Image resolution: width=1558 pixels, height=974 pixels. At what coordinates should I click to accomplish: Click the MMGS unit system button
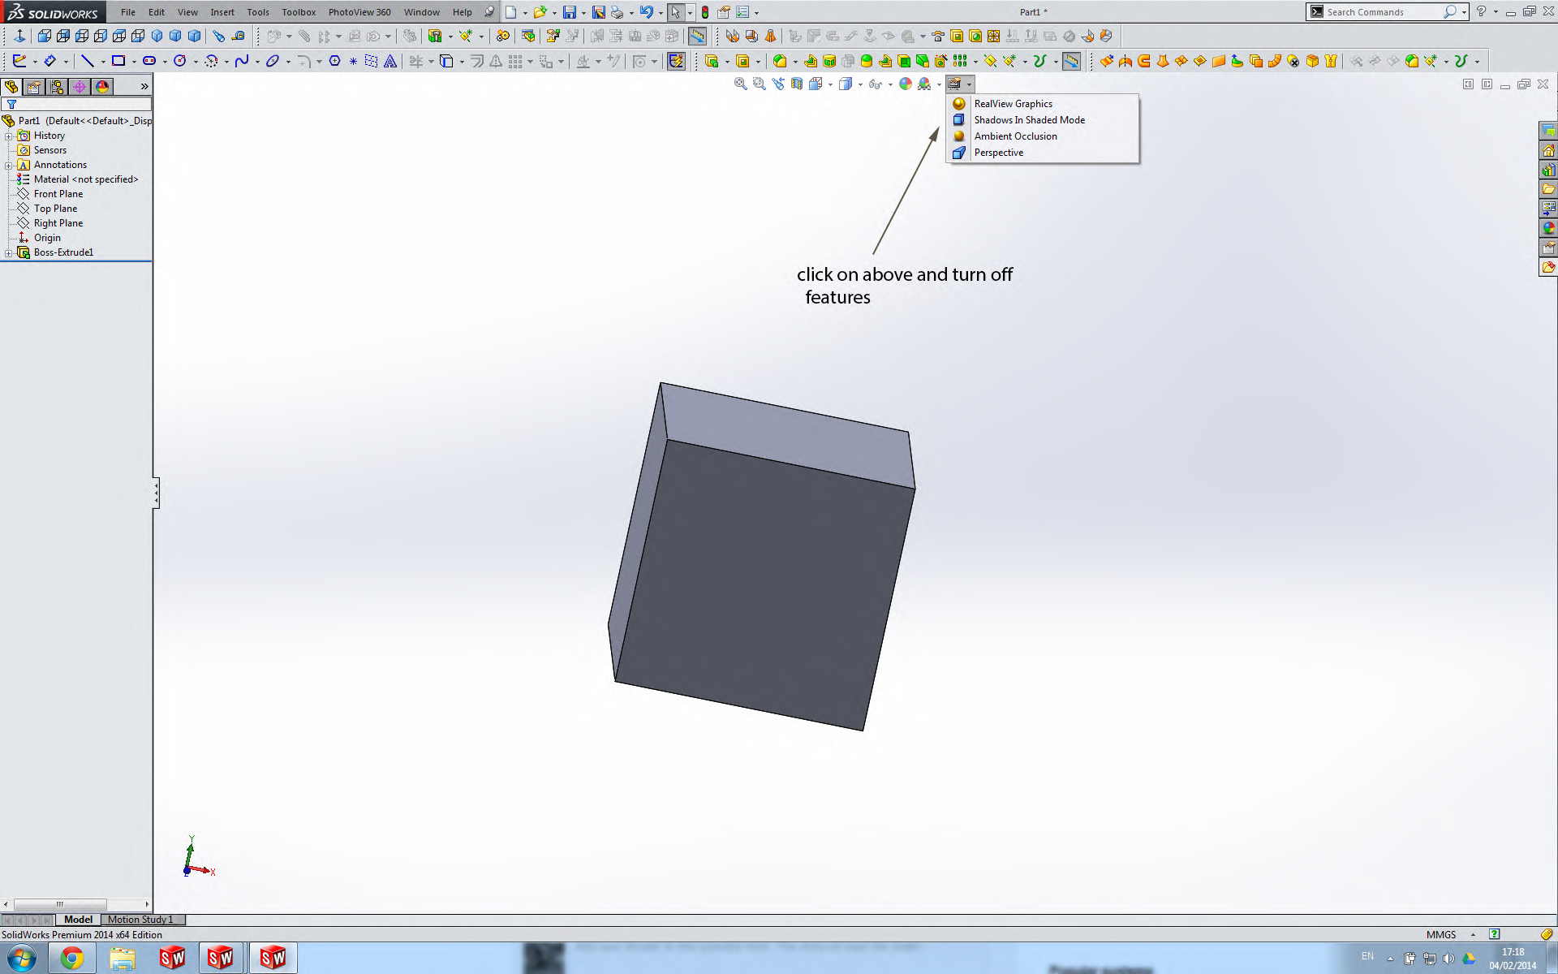pos(1440,935)
